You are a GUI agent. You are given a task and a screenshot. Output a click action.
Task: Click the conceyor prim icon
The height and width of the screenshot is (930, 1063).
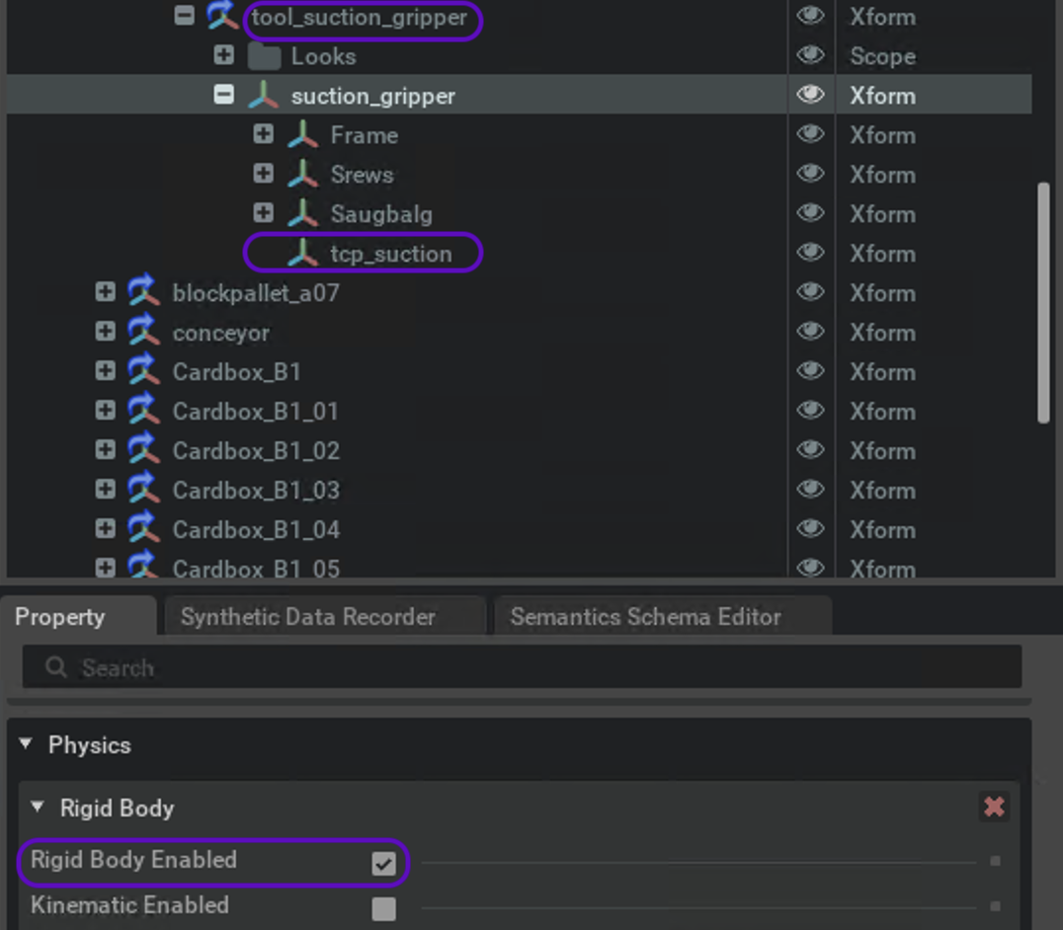pyautogui.click(x=143, y=333)
